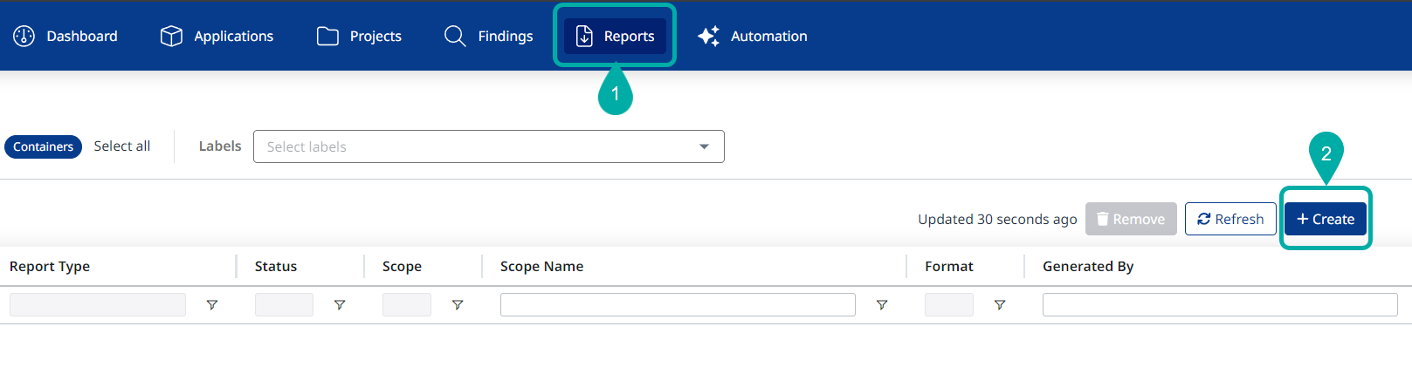Click the Select all link
The width and height of the screenshot is (1412, 374).
tap(122, 146)
